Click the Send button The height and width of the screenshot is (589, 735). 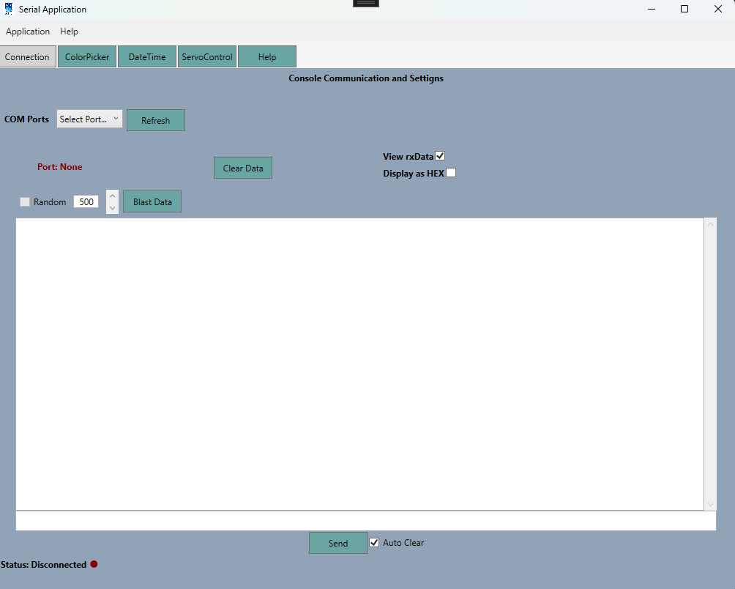tap(337, 543)
